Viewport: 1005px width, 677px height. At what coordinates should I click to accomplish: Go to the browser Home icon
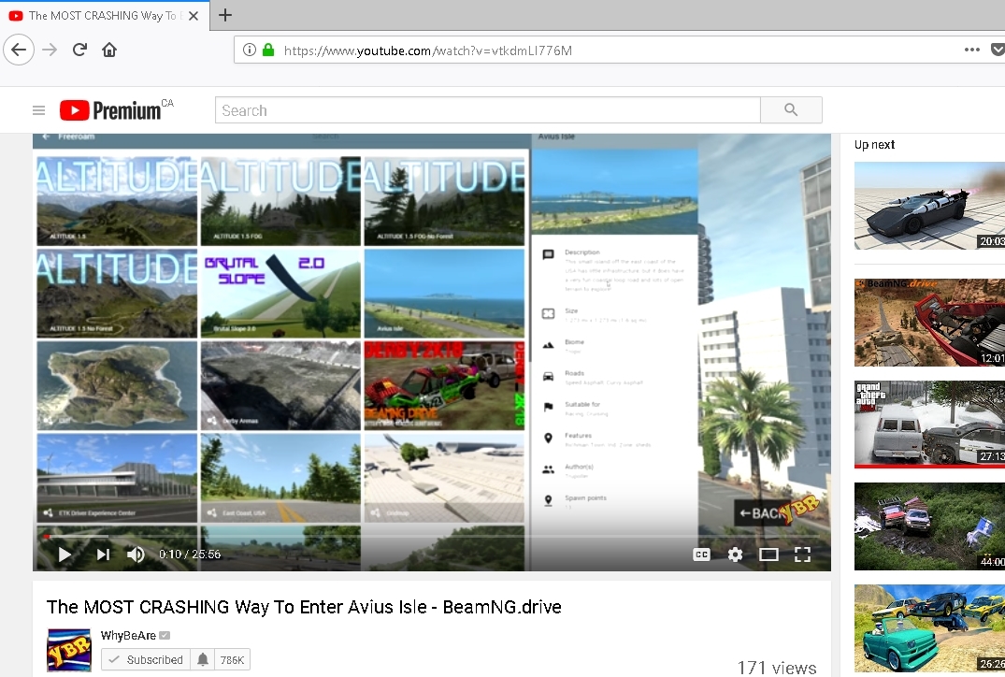(109, 50)
